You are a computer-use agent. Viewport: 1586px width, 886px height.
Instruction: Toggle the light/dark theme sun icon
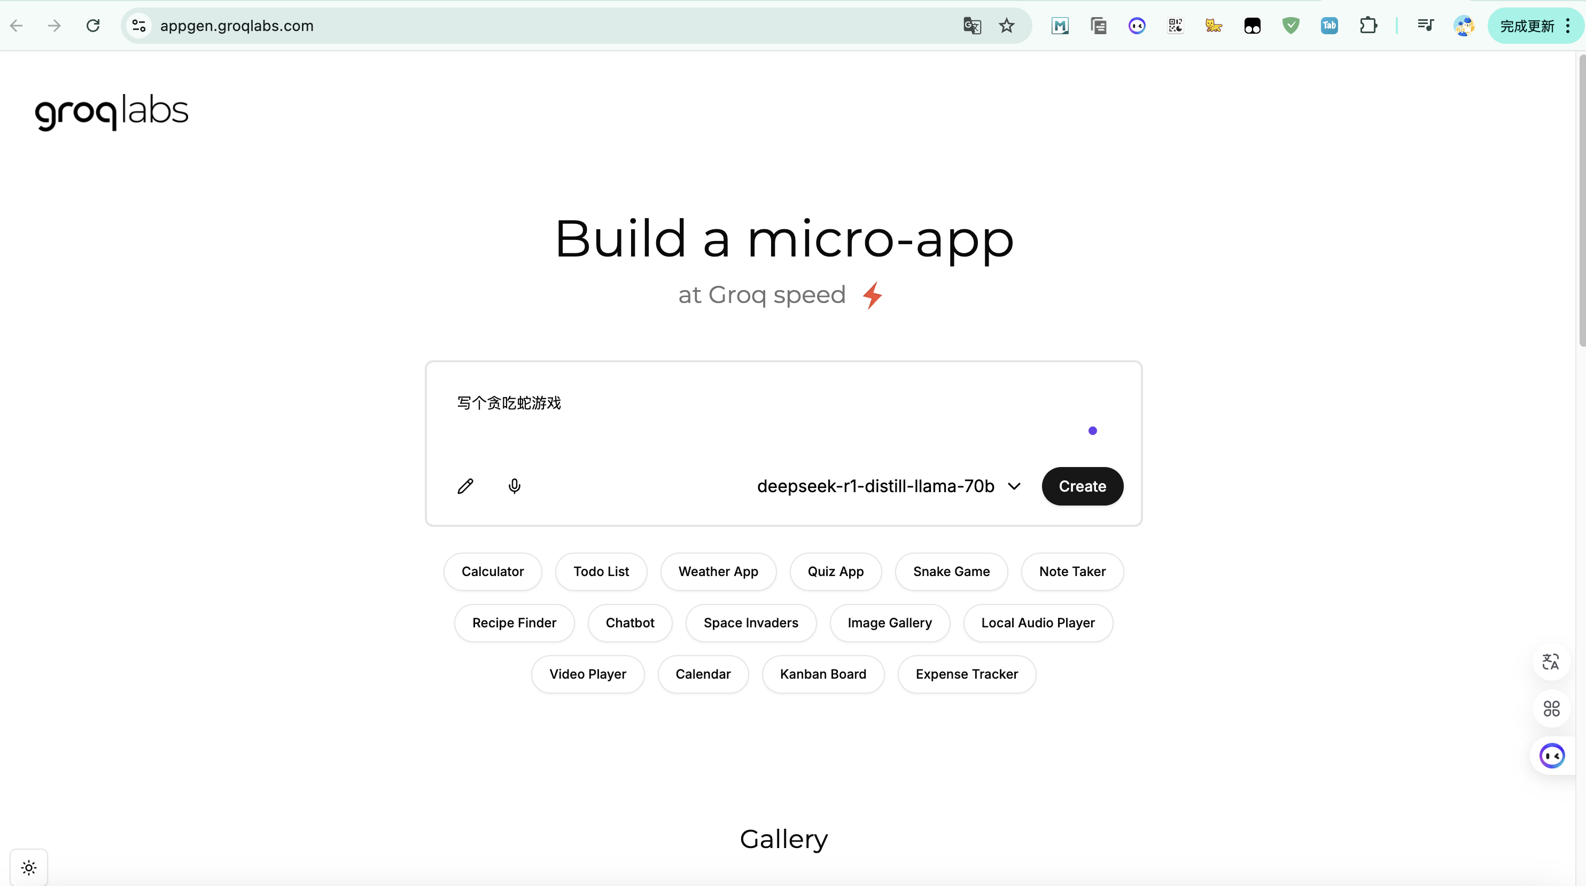pyautogui.click(x=29, y=867)
